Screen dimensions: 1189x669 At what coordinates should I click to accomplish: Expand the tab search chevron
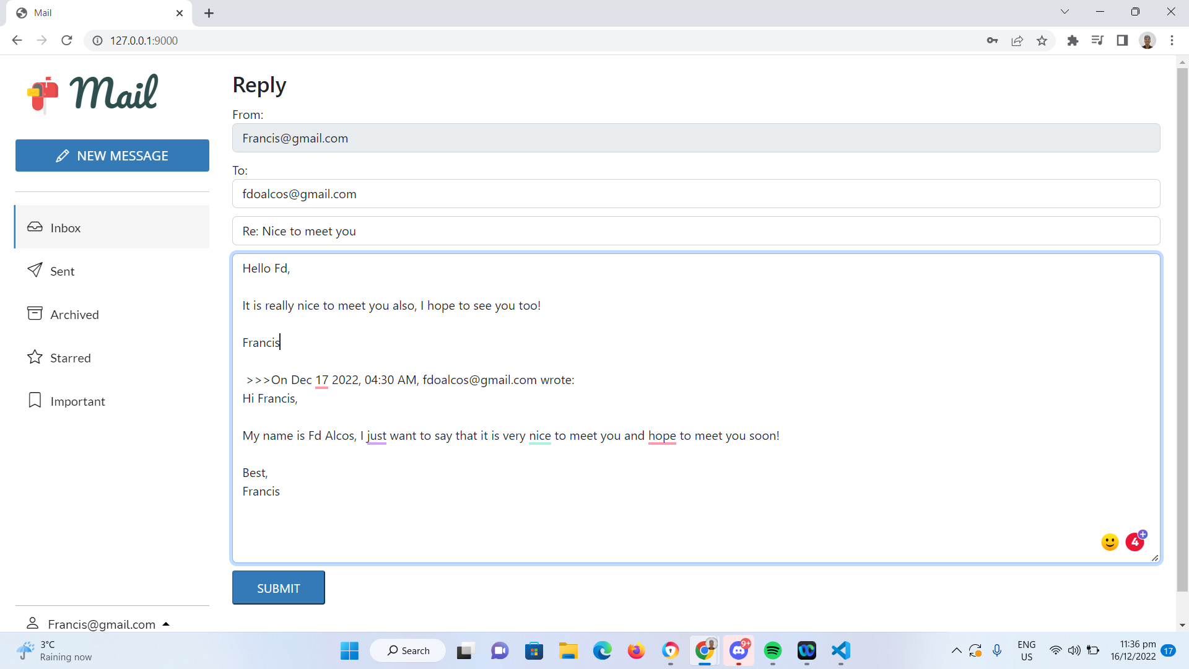pyautogui.click(x=1065, y=12)
